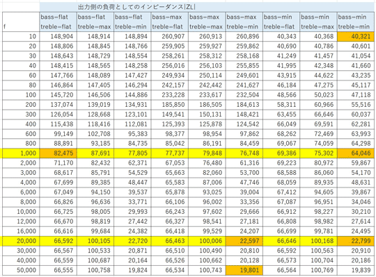Select the 'f' header cell

[21, 22]
